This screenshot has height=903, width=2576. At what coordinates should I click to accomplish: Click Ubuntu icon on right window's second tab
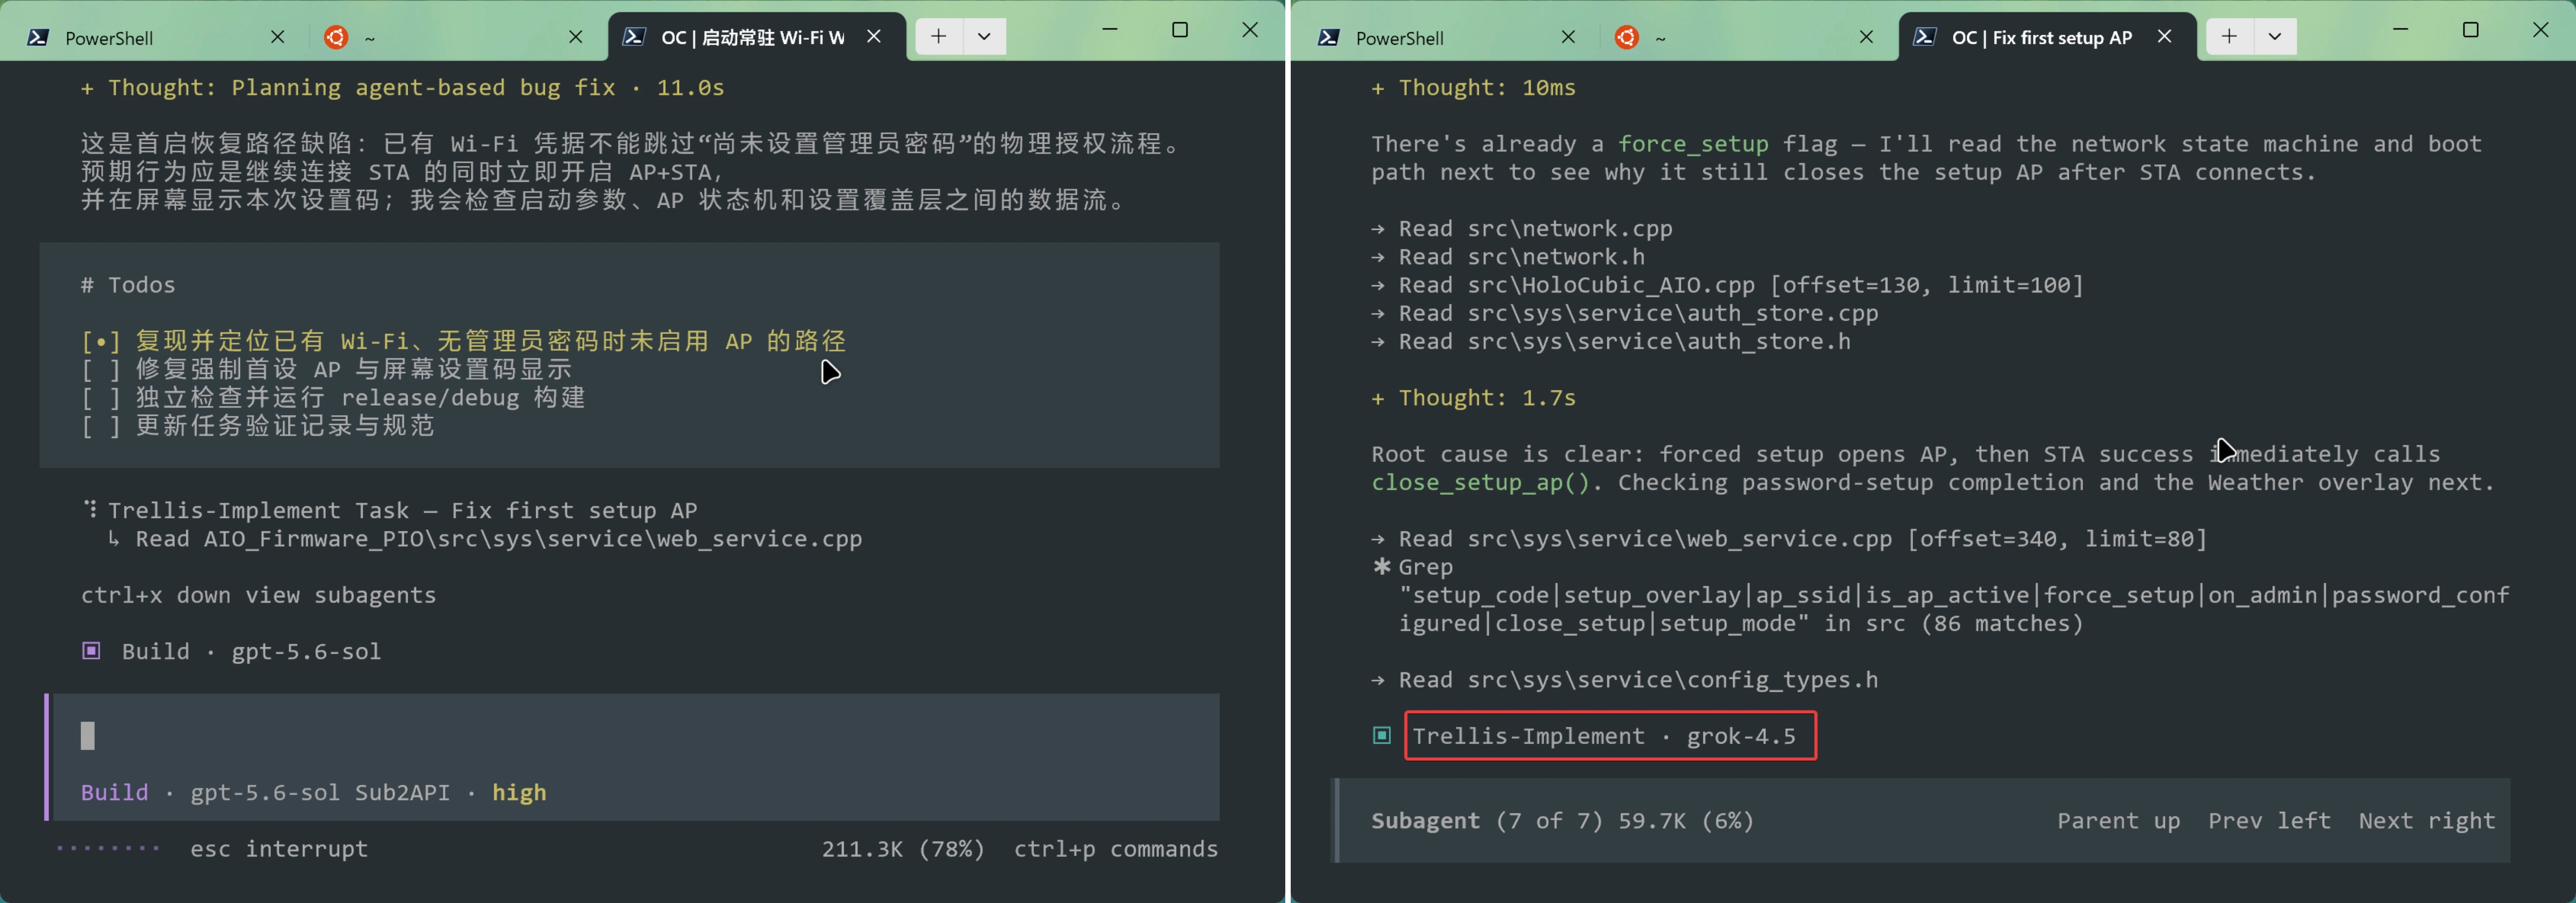1627,37
